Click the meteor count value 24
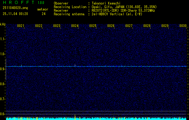Screen dimensions: 189x120 [44, 14]
